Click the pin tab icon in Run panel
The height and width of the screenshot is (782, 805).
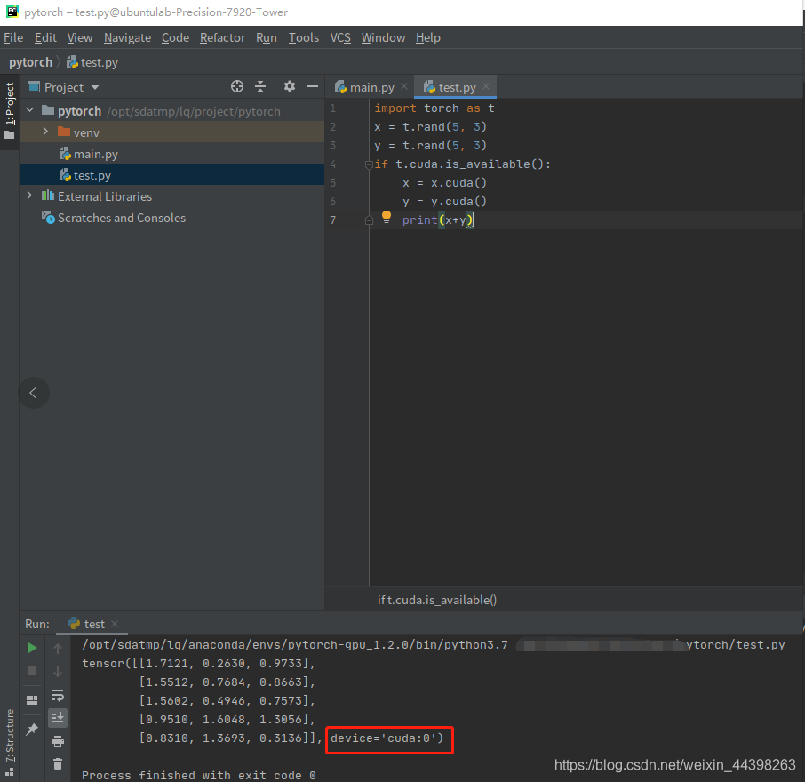click(32, 729)
